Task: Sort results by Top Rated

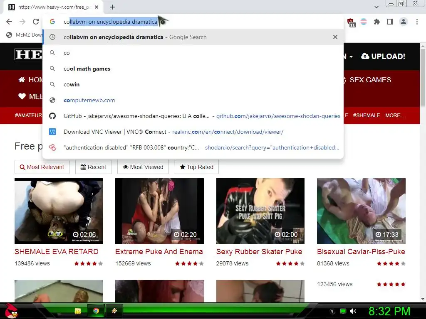Action: pos(197,167)
